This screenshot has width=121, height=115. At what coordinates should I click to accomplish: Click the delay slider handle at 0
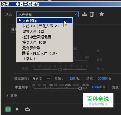[60, 70]
